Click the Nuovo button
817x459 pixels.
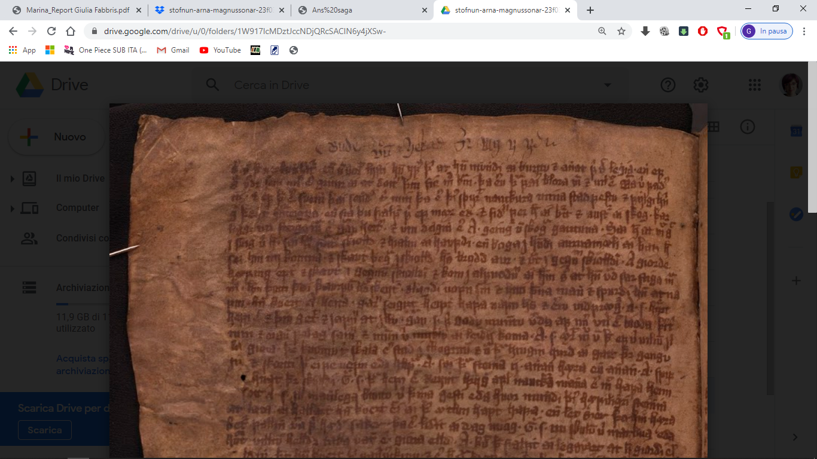click(56, 137)
